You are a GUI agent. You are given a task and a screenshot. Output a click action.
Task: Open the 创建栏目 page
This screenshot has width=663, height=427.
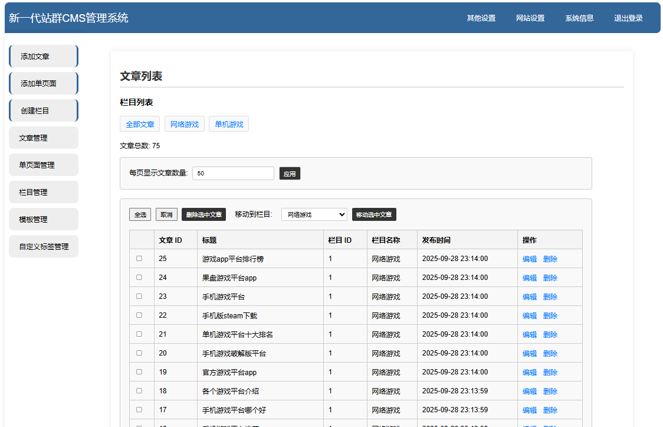point(43,110)
